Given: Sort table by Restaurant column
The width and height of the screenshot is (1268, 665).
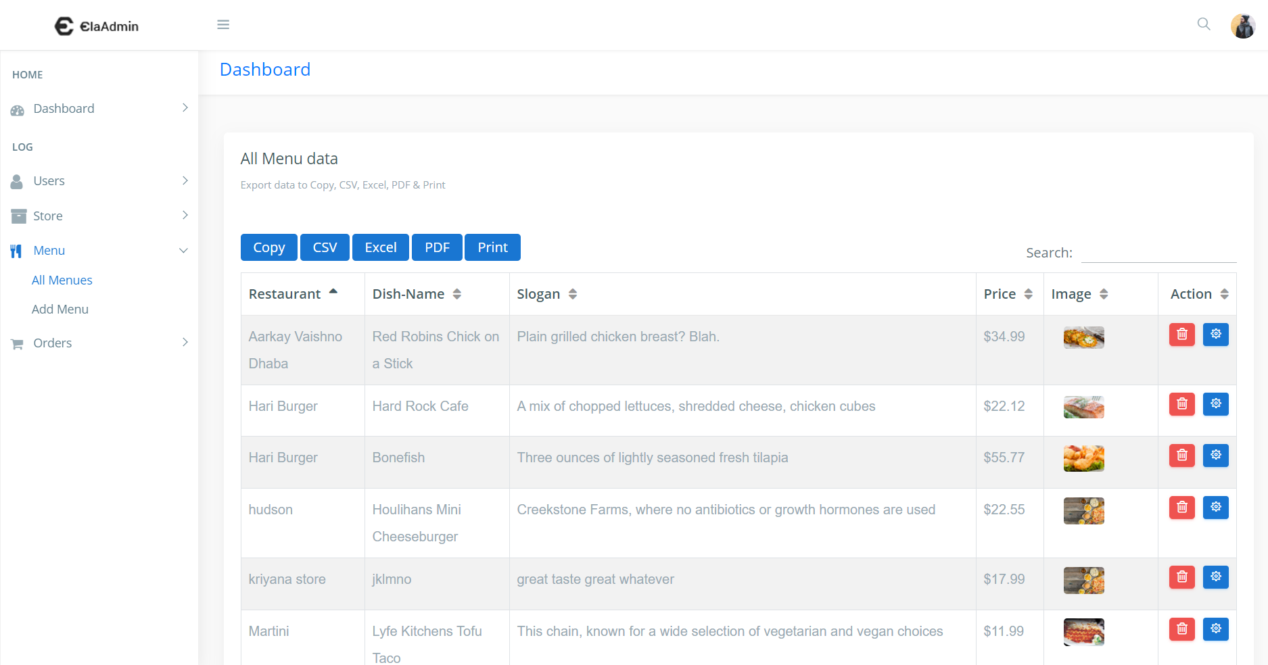Looking at the screenshot, I should [x=303, y=294].
